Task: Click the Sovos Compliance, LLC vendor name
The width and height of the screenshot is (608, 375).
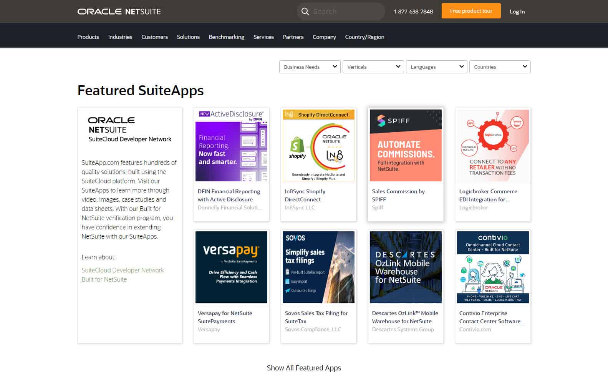Action: [x=313, y=329]
